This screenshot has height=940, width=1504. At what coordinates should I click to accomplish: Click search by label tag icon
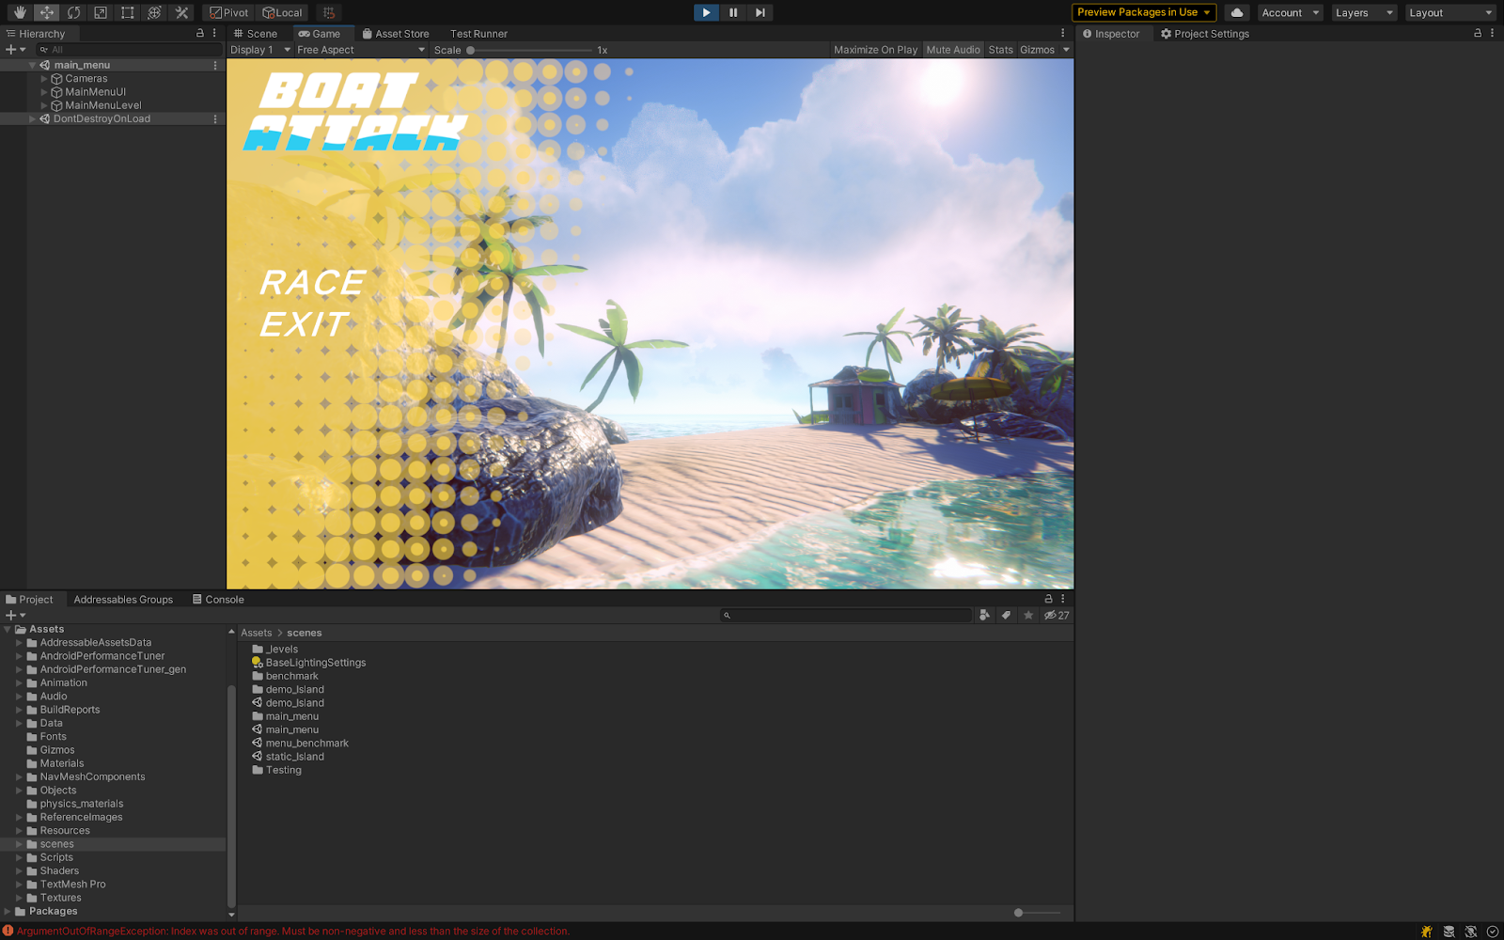[1006, 615]
